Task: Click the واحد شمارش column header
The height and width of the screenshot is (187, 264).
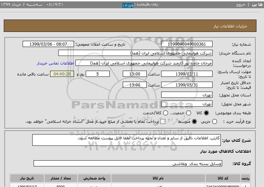Action: pyautogui.click(x=94, y=178)
